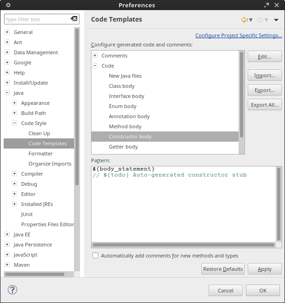The height and width of the screenshot is (303, 285).
Task: Click the template list vertical scrollbar
Action: [241, 95]
